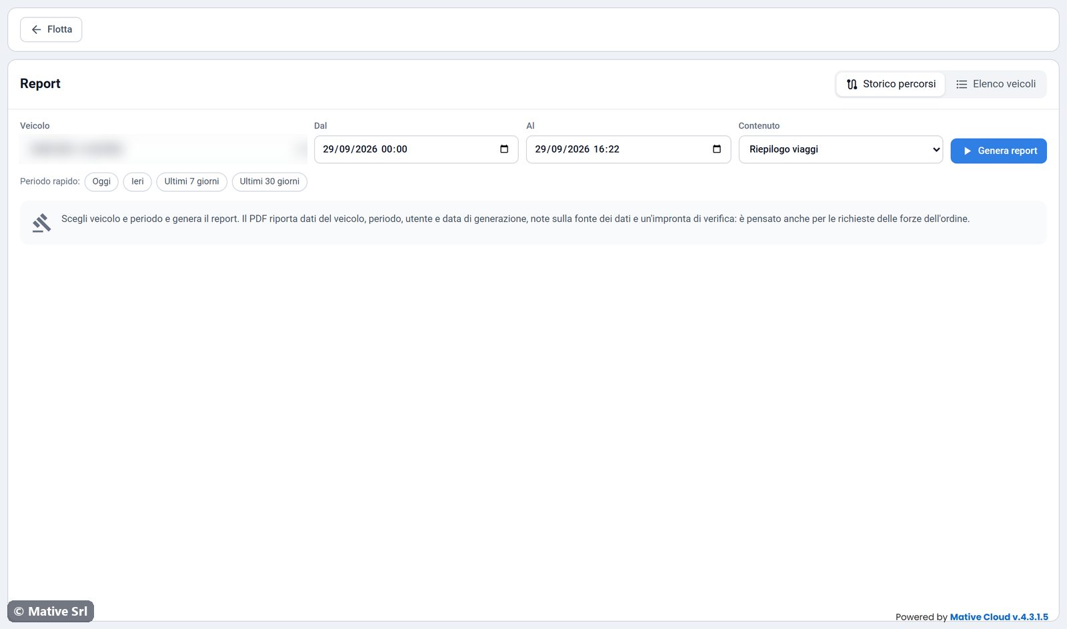Select quick period Ultimi 7 giorni
Viewport: 1067px width, 629px height.
191,181
